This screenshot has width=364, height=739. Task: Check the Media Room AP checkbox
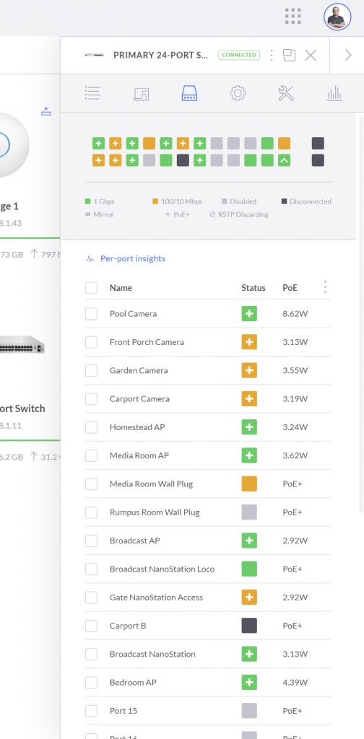click(x=92, y=455)
